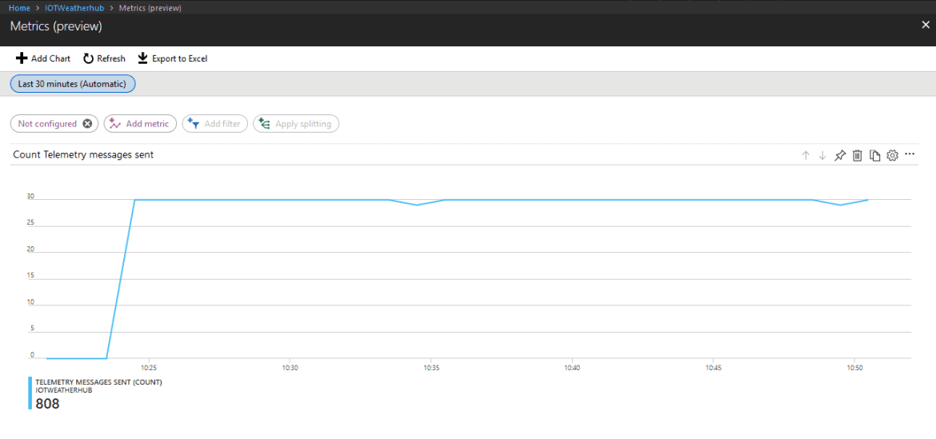Open the Not configured metric selector
936x439 pixels.
point(48,123)
